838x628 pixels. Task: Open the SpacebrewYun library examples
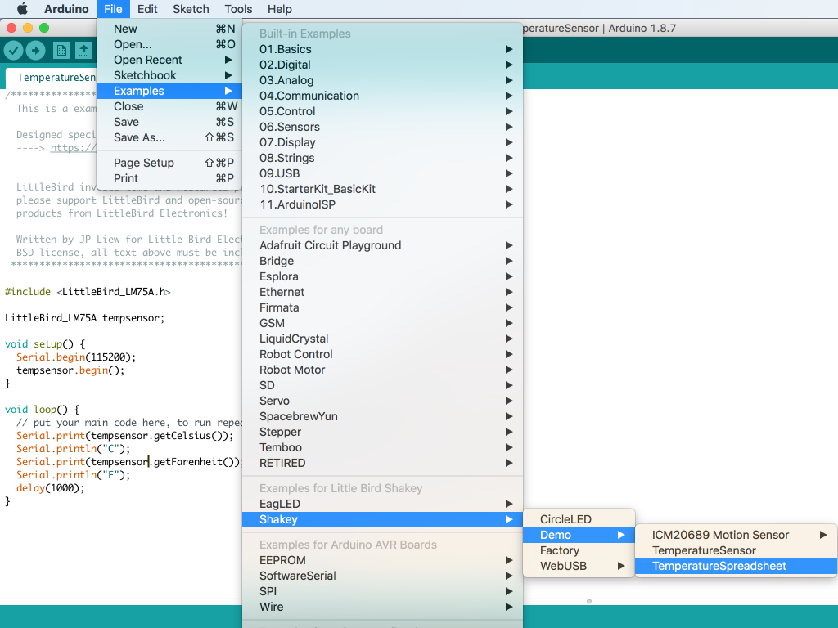383,415
